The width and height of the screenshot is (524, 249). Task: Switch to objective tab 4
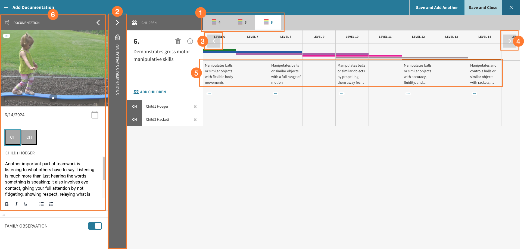(x=216, y=22)
